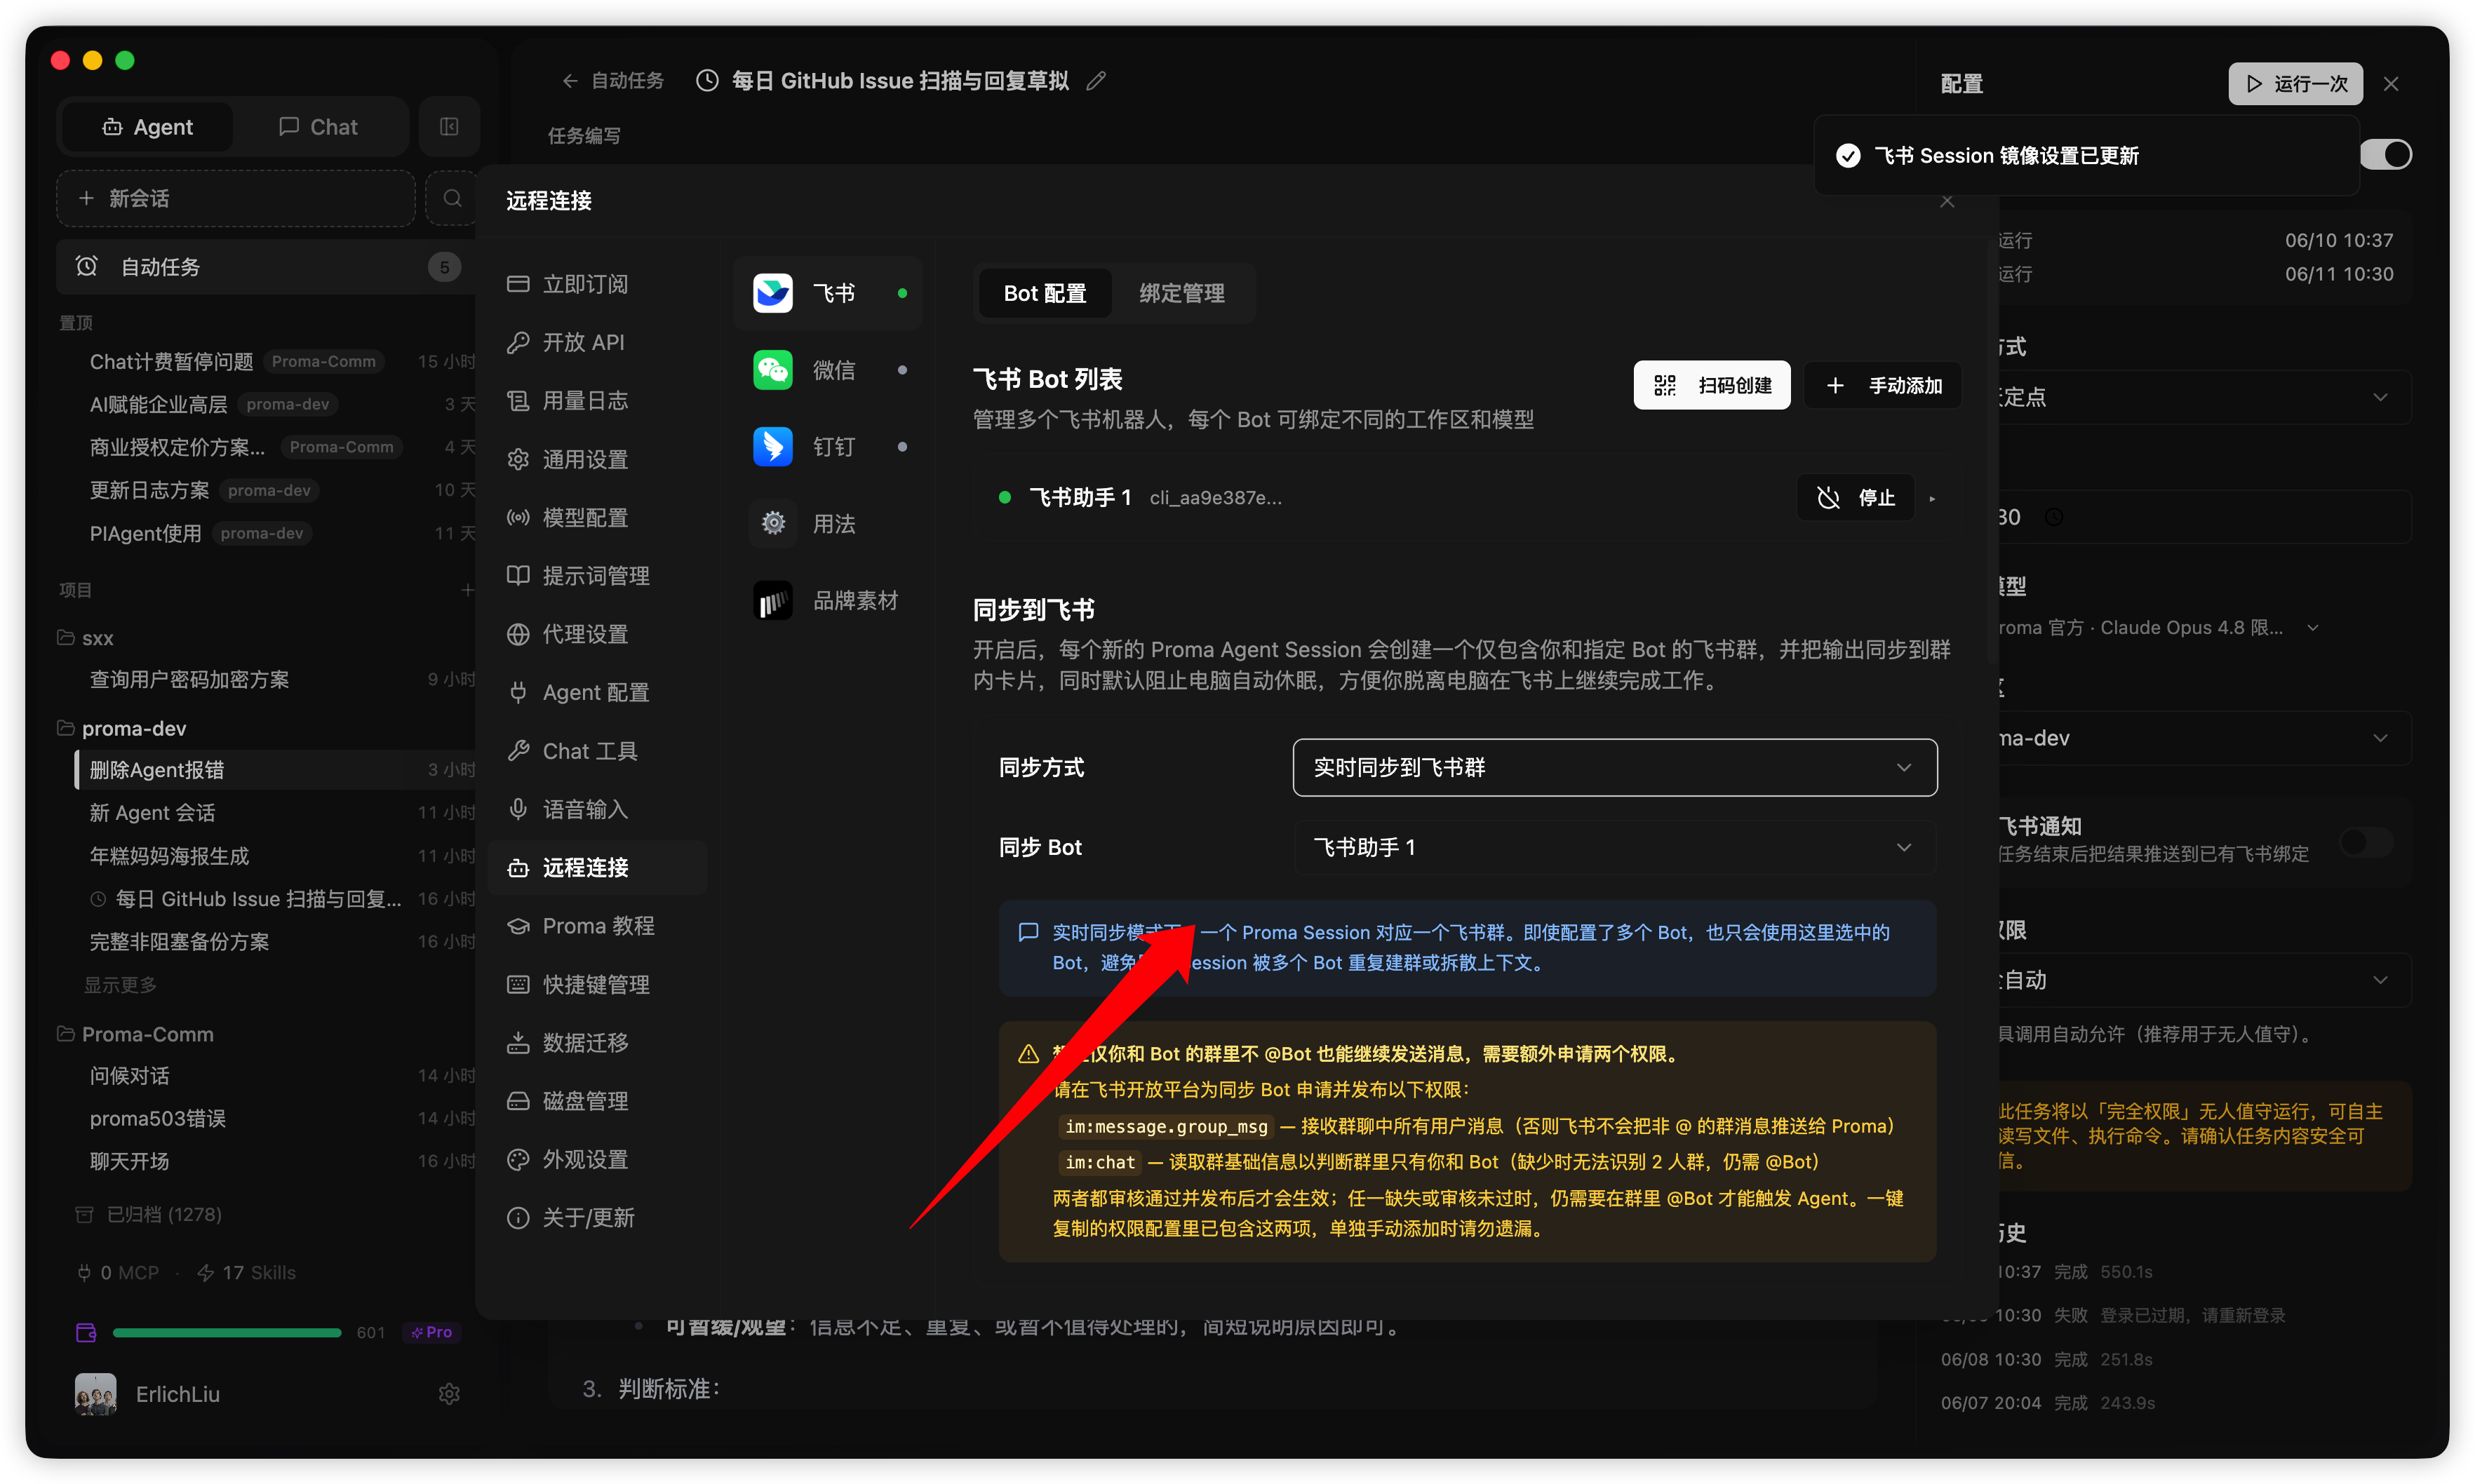Screen dimensions: 2475x1484
Task: Click the sidebar collapse icon beside Chat
Action: tap(449, 127)
